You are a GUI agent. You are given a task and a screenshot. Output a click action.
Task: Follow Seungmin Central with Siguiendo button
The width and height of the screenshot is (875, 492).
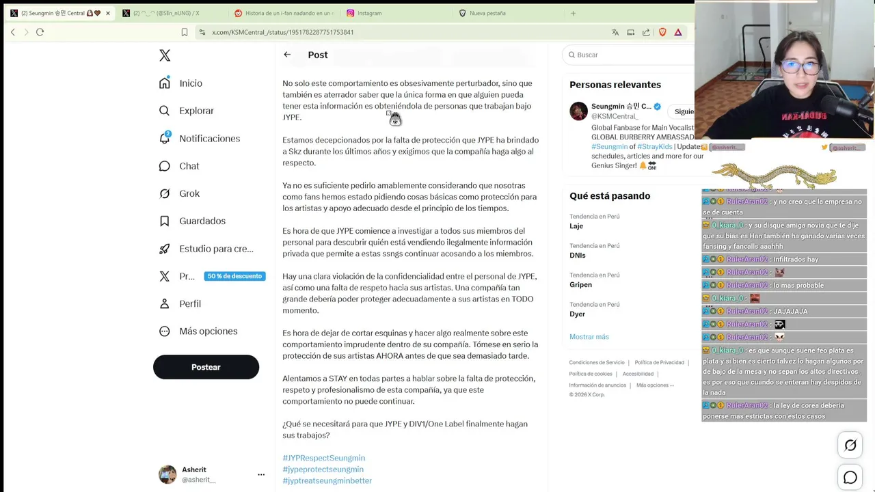(682, 111)
